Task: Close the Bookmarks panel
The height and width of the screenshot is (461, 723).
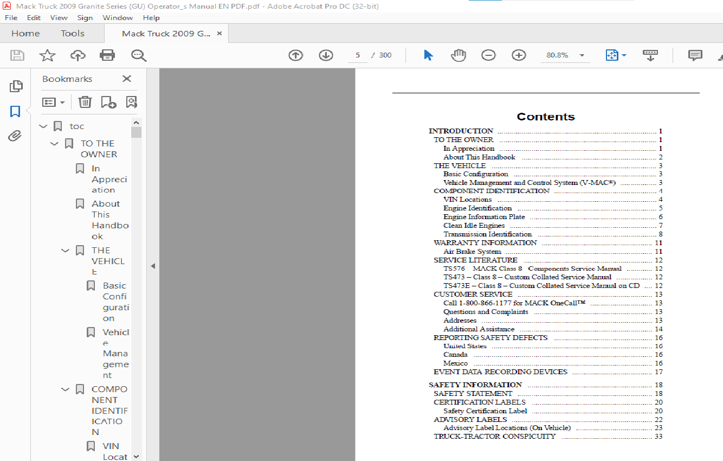Action: click(127, 79)
